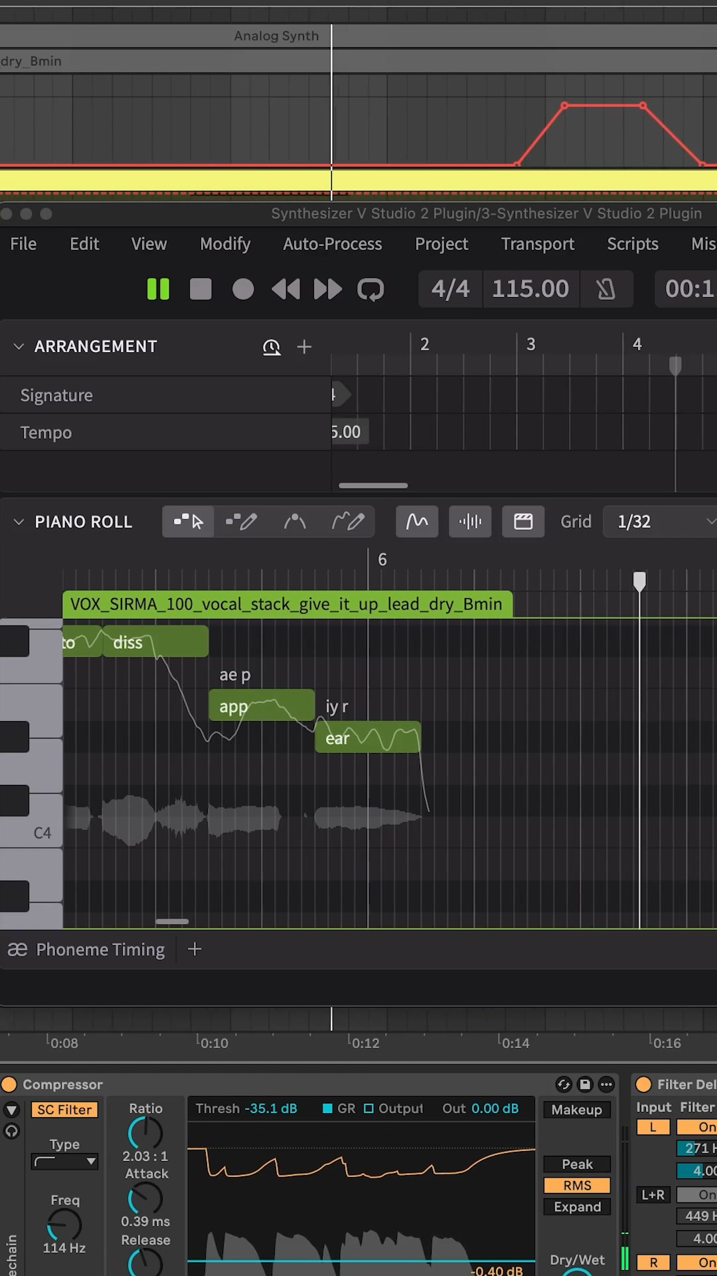This screenshot has height=1276, width=717.
Task: Click the piano roll playhead marker
Action: pos(639,581)
